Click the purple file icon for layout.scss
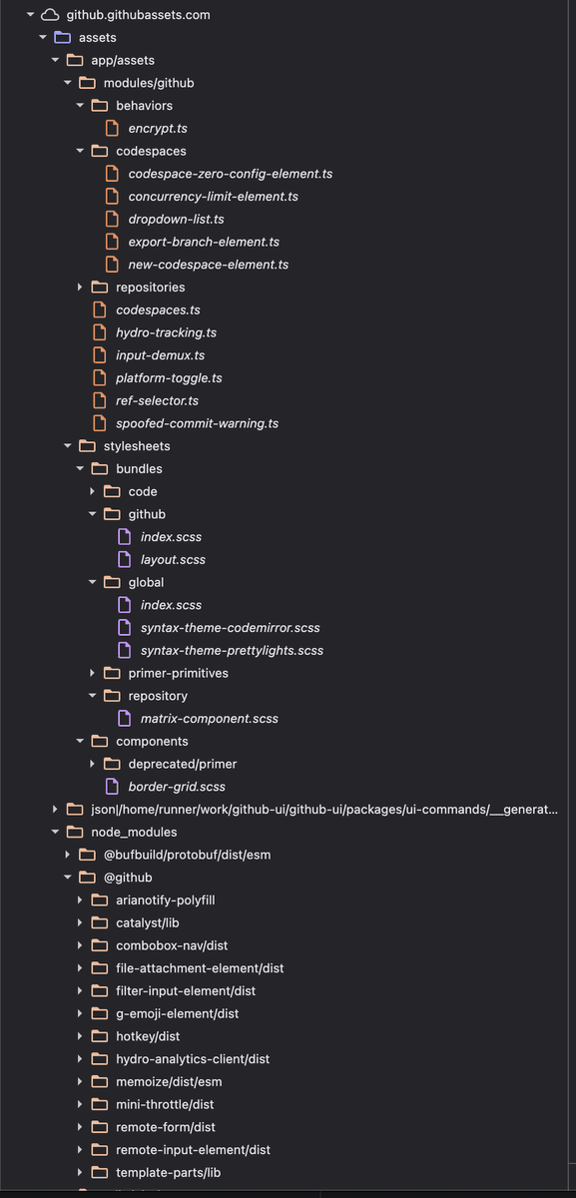This screenshot has width=576, height=1198. (124, 560)
